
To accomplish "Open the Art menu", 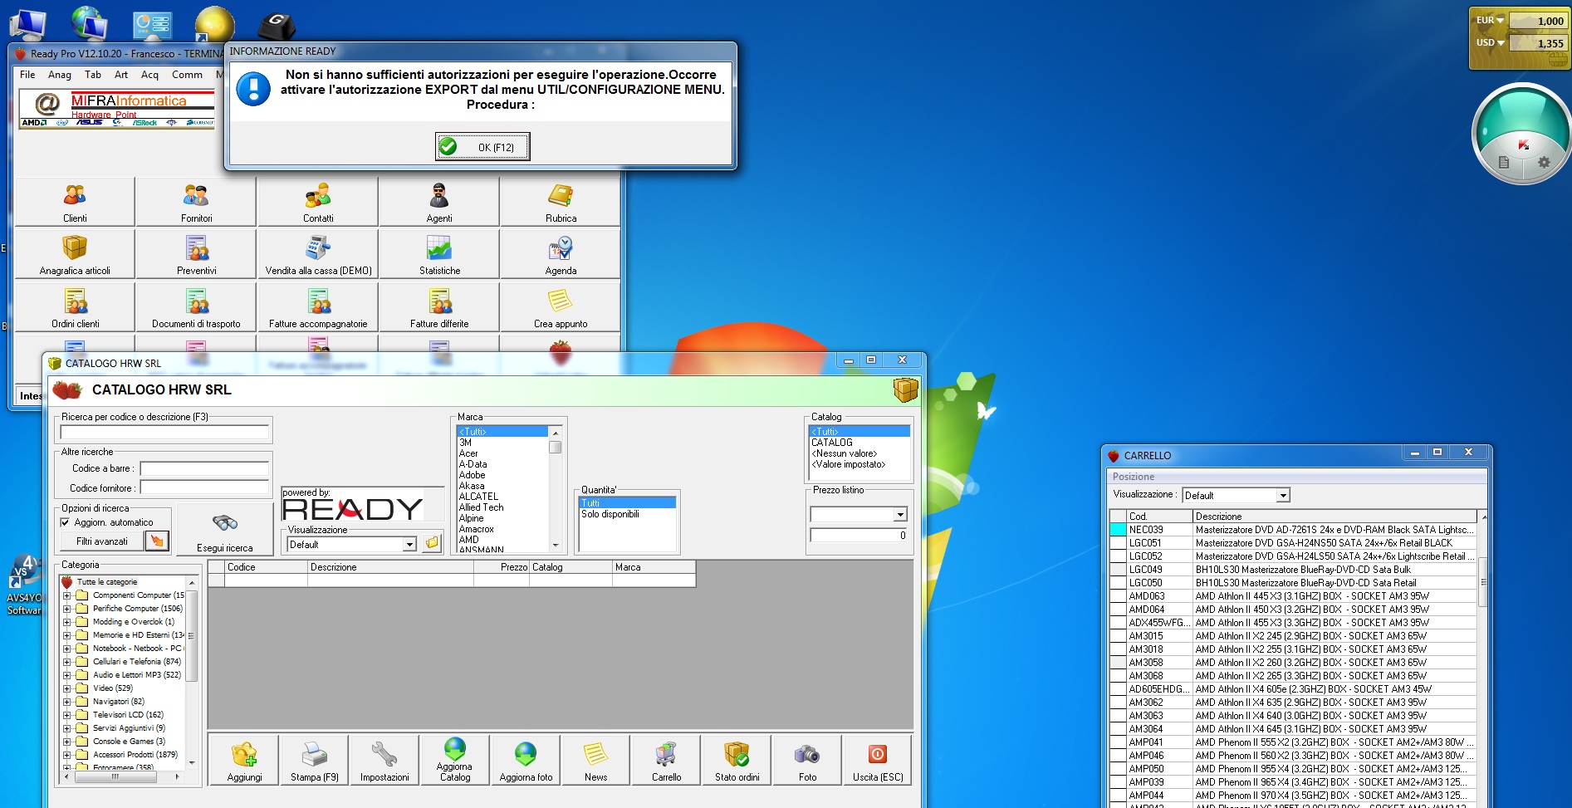I will coord(121,75).
